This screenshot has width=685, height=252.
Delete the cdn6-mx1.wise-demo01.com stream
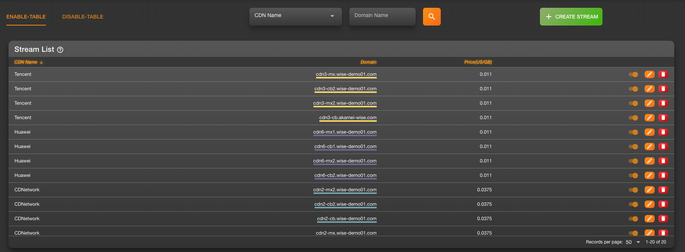[663, 132]
